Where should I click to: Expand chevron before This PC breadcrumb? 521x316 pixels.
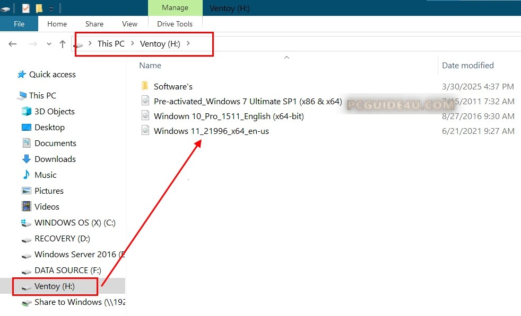90,43
